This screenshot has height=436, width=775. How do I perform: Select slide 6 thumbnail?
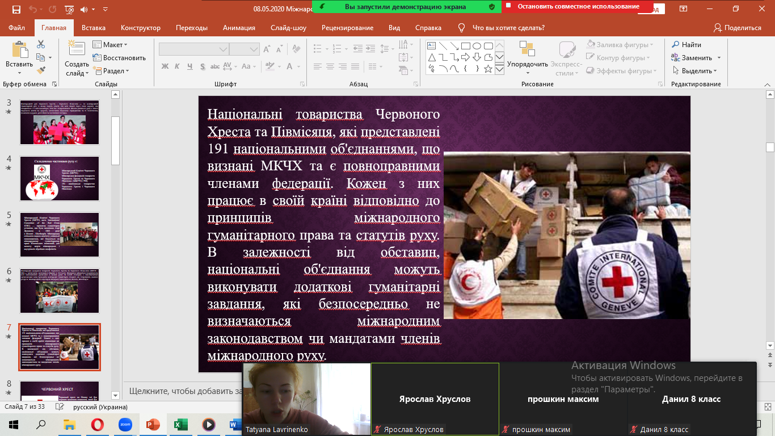[60, 291]
